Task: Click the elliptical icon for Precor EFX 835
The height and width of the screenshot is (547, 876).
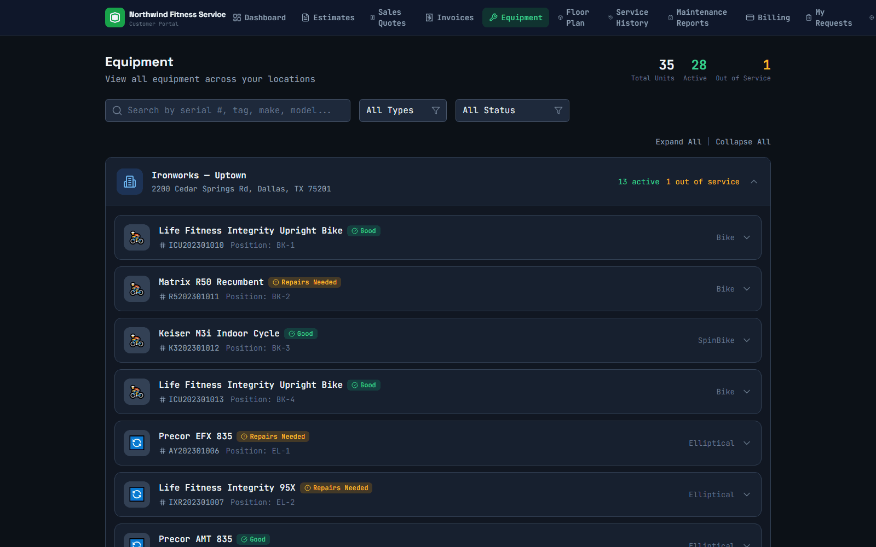Action: point(137,443)
